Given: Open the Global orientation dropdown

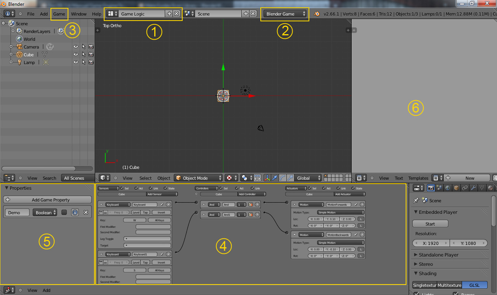Looking at the screenshot, I should [x=308, y=178].
